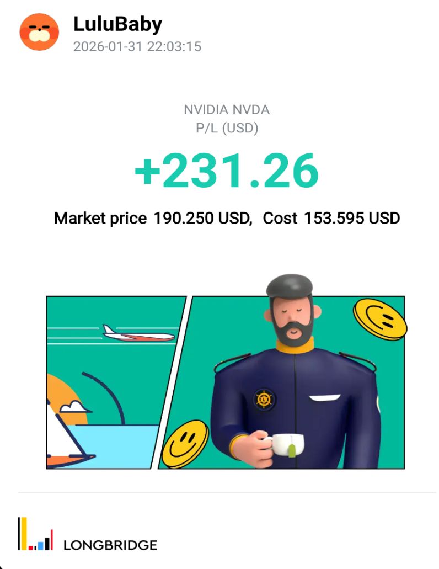Click the ship wheel badge on uniform
This screenshot has width=439, height=569.
265,398
